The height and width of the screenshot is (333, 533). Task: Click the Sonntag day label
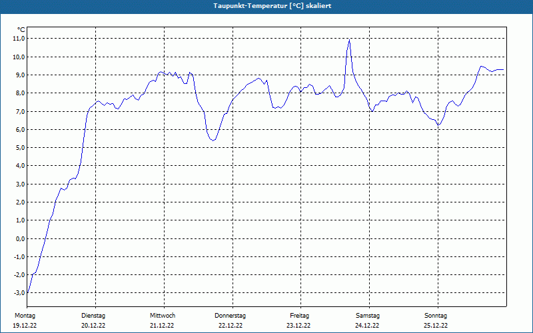coord(436,316)
